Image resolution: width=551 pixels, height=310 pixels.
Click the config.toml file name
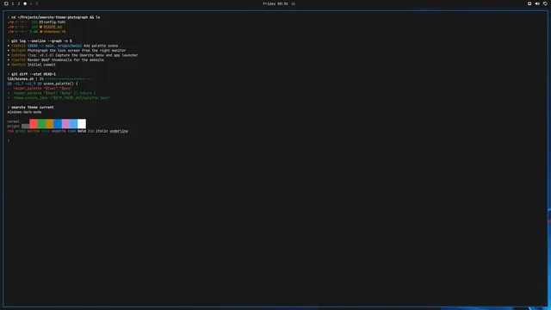pyautogui.click(x=54, y=22)
